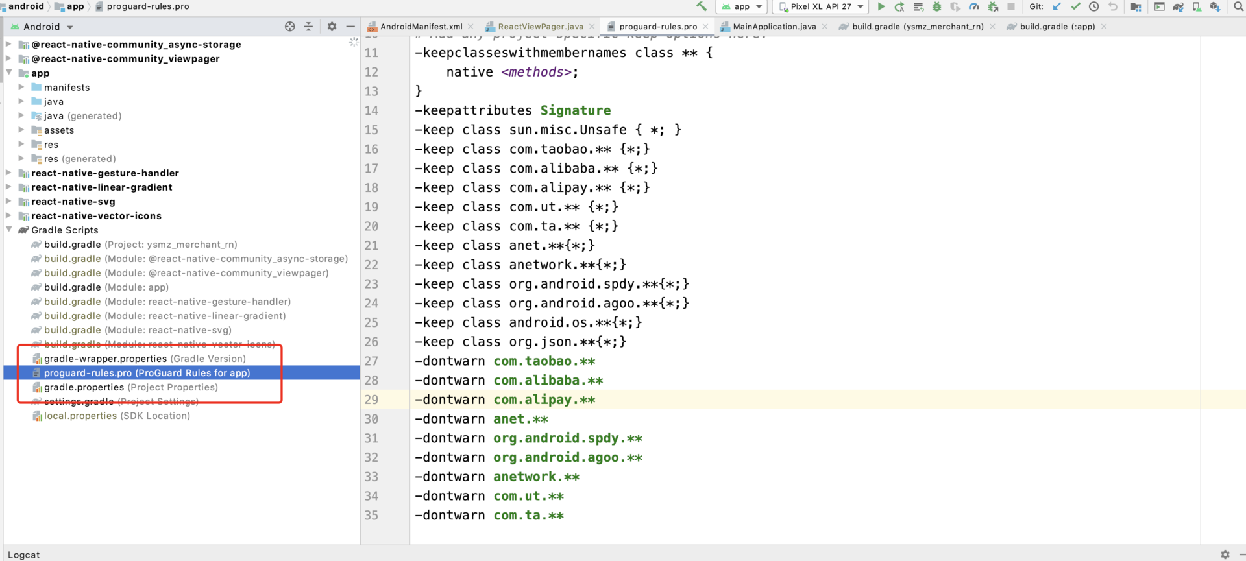Click the Apply Code Changes icon
The image size is (1246, 561).
click(918, 6)
